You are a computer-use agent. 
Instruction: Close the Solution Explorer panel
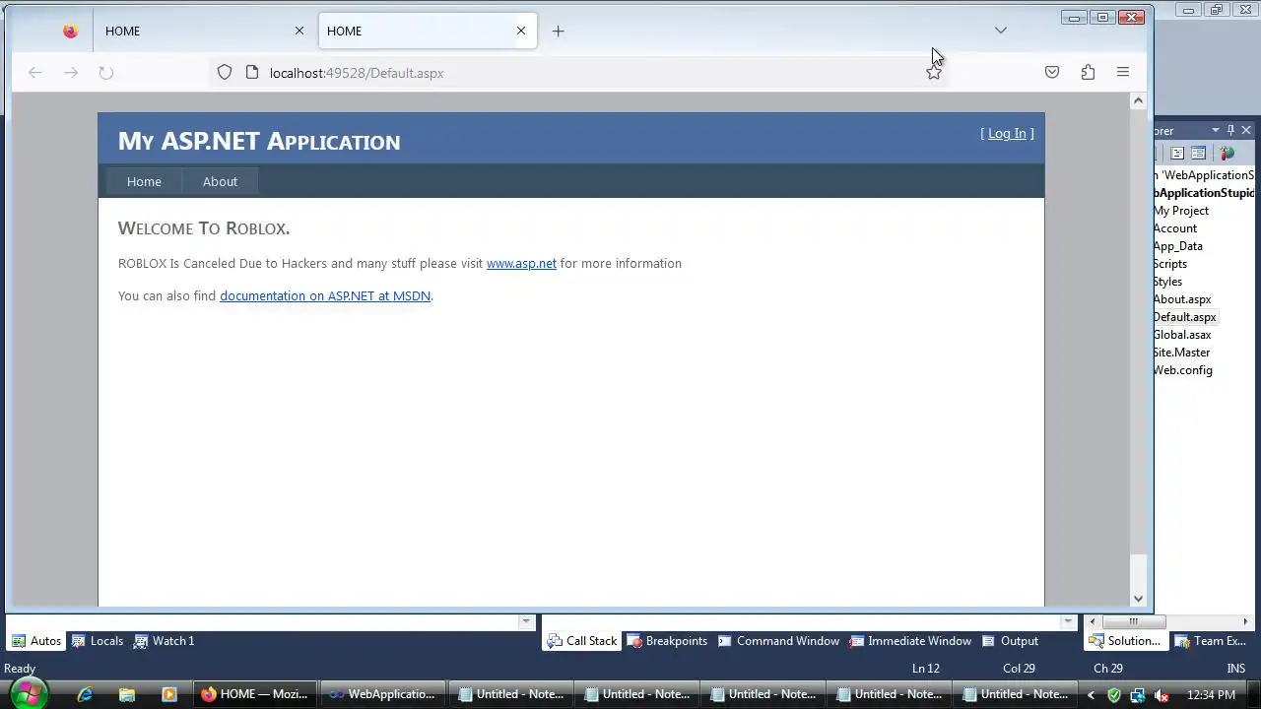pos(1246,130)
